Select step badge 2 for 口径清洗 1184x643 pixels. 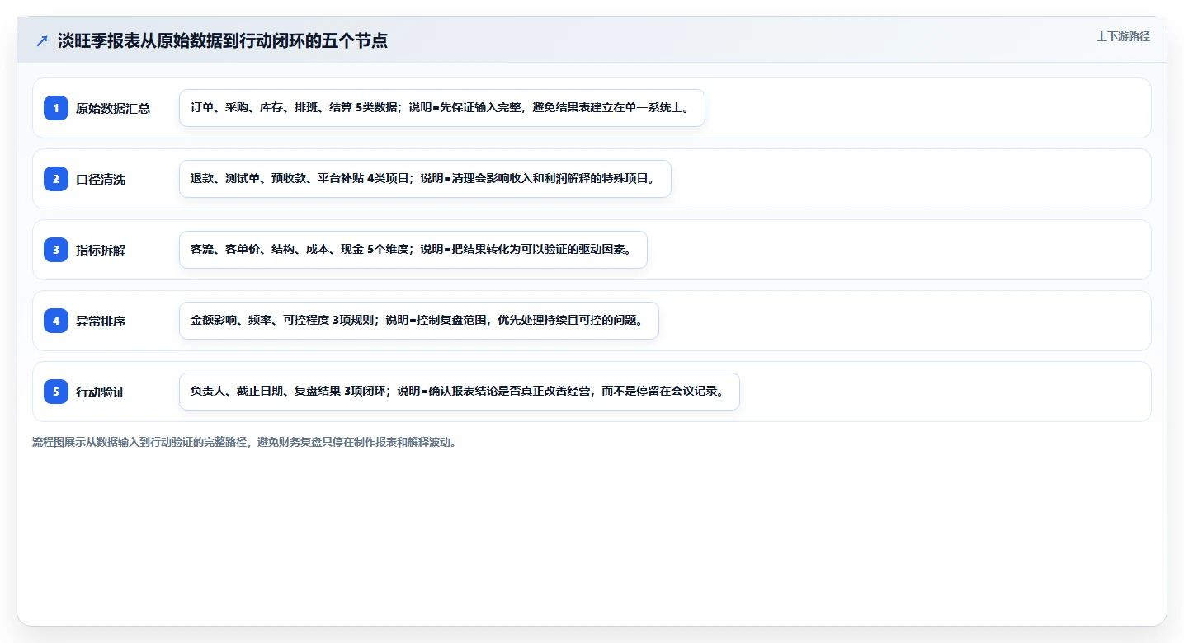click(x=56, y=179)
